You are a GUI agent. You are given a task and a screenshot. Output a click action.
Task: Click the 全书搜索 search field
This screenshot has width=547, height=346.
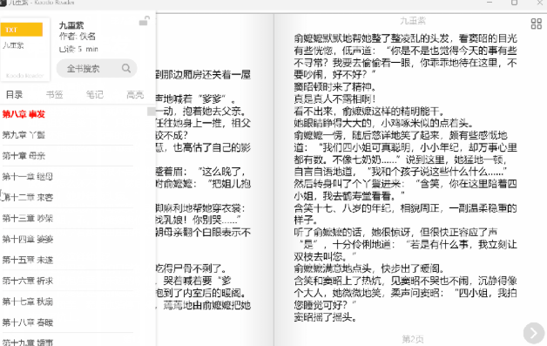click(97, 69)
